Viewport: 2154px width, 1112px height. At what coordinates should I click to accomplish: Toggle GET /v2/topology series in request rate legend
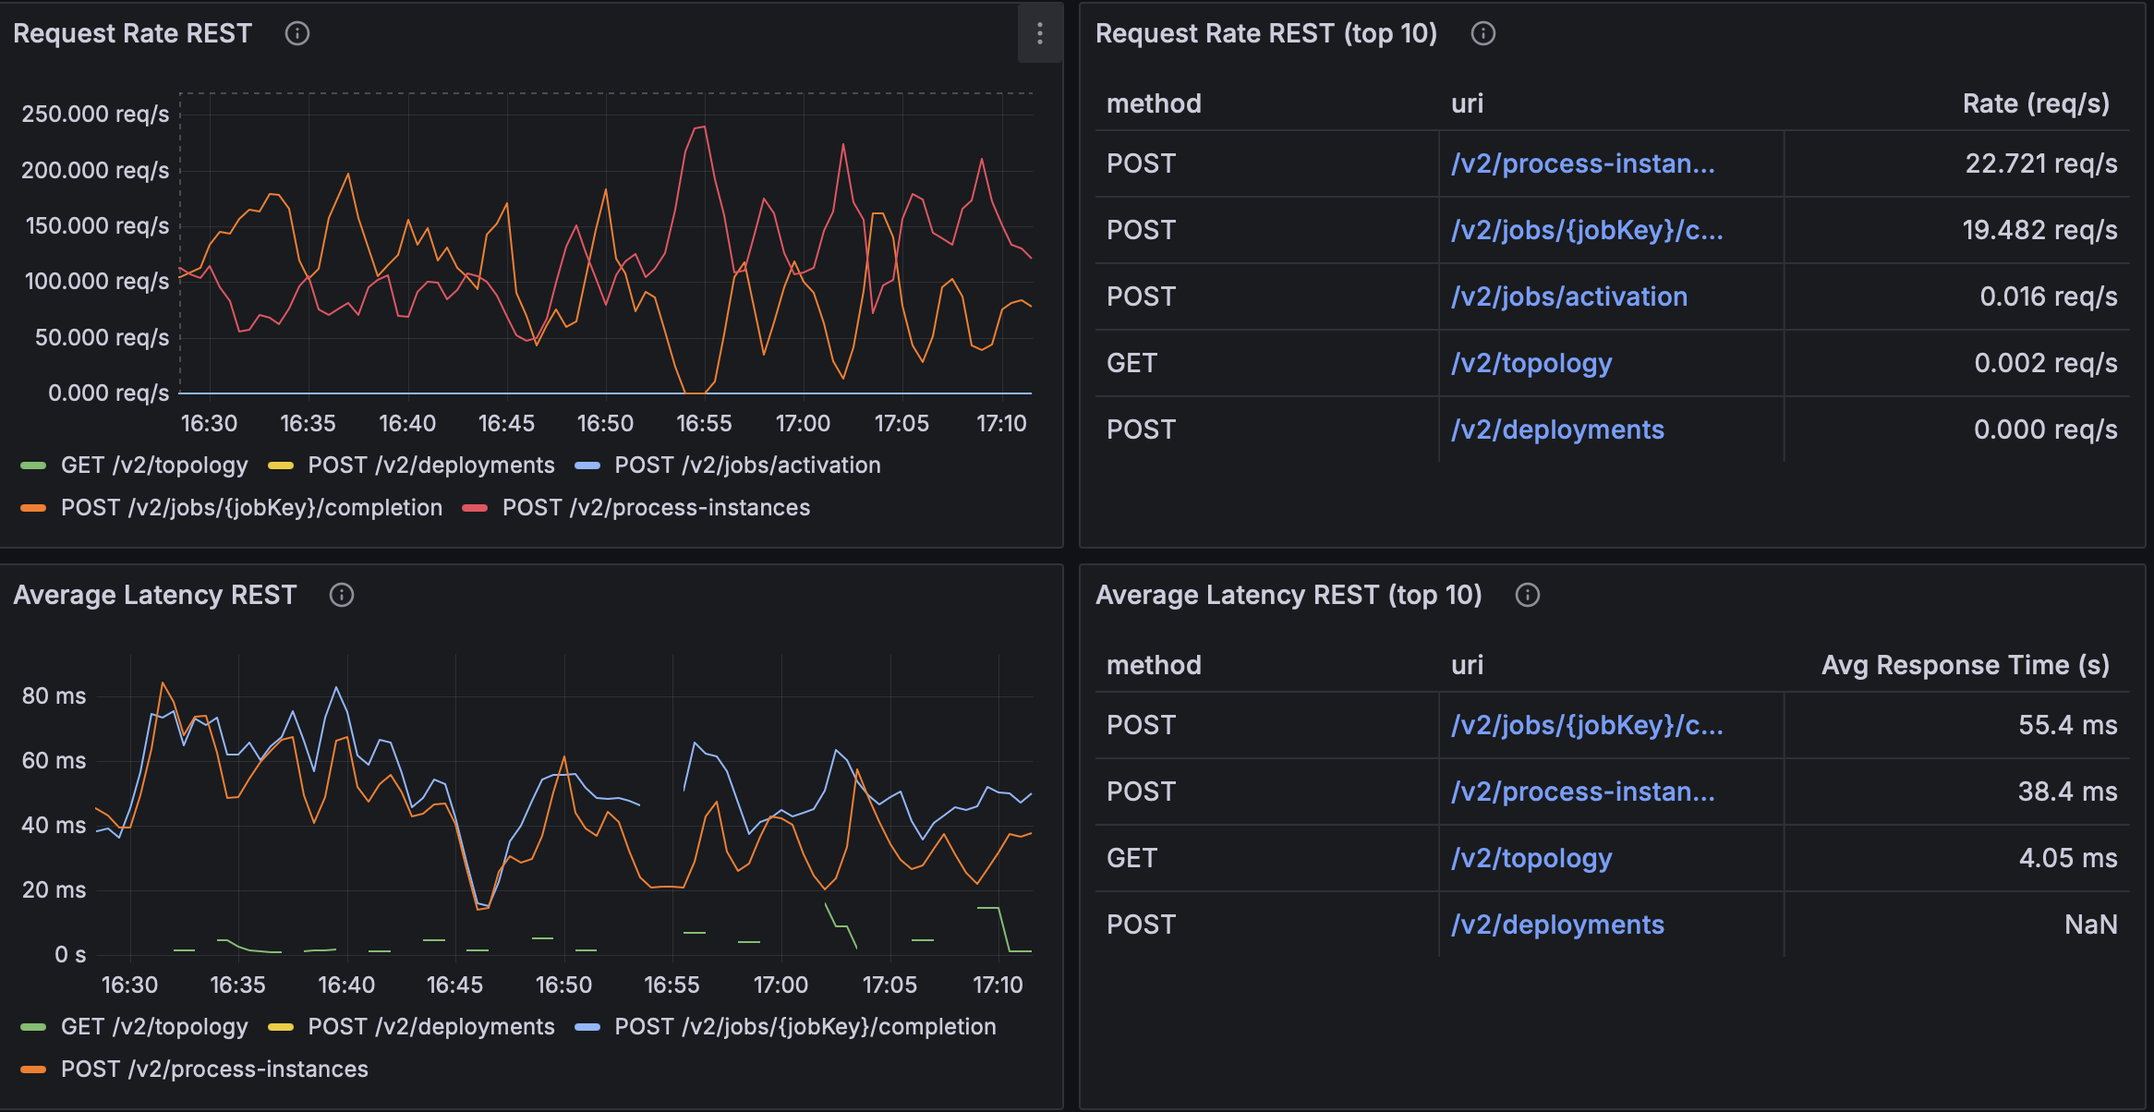[x=153, y=465]
